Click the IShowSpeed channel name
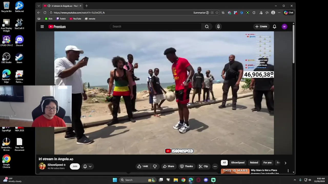This screenshot has width=328, height=184. click(x=55, y=165)
